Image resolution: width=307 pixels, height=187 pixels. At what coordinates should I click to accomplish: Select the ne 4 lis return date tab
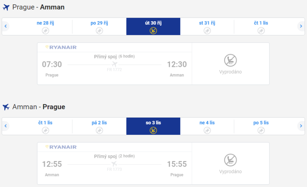coord(207,126)
